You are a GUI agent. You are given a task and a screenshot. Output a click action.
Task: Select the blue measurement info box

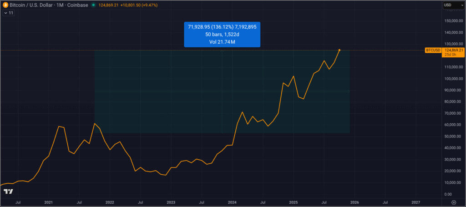coord(222,34)
